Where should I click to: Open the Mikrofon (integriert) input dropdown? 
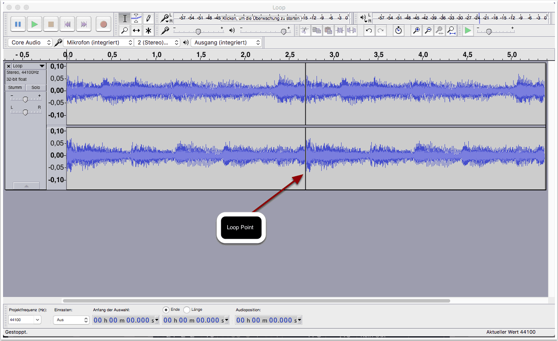pos(99,43)
